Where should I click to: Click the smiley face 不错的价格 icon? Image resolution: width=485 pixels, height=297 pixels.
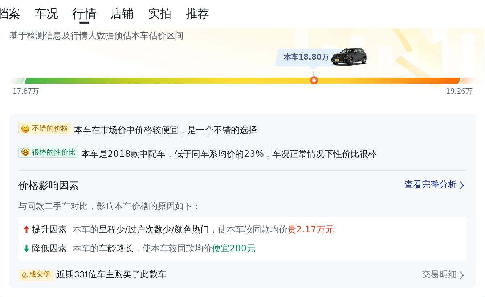tap(25, 129)
